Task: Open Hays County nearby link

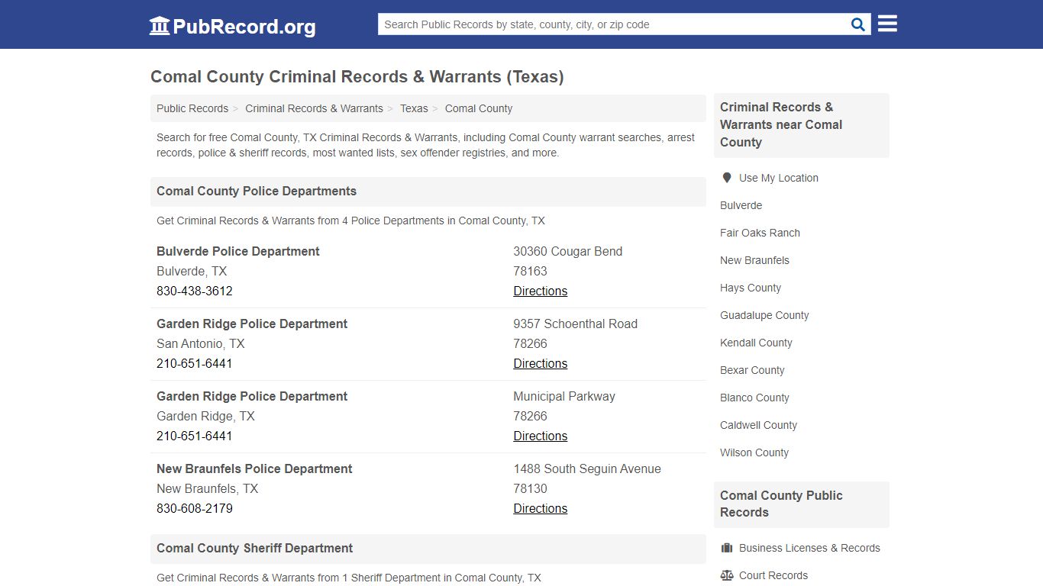Action: click(751, 288)
